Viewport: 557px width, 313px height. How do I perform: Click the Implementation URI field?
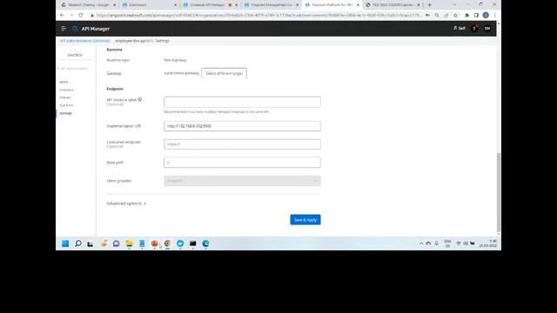242,126
